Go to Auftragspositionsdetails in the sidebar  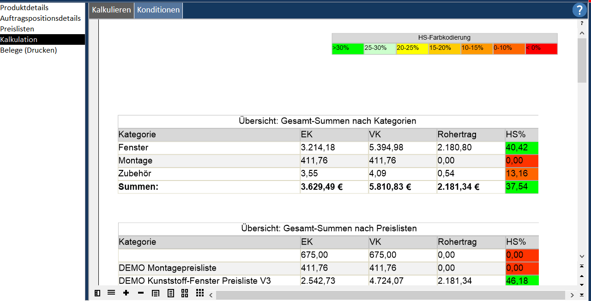click(41, 18)
